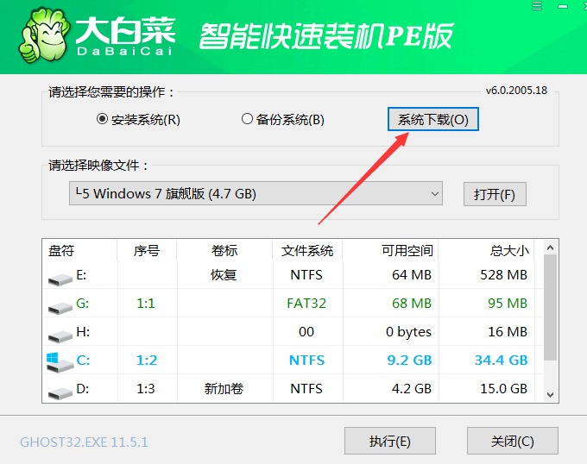Select 安装系统(R) radio option
Viewport: 587px width, 464px height.
coord(138,120)
